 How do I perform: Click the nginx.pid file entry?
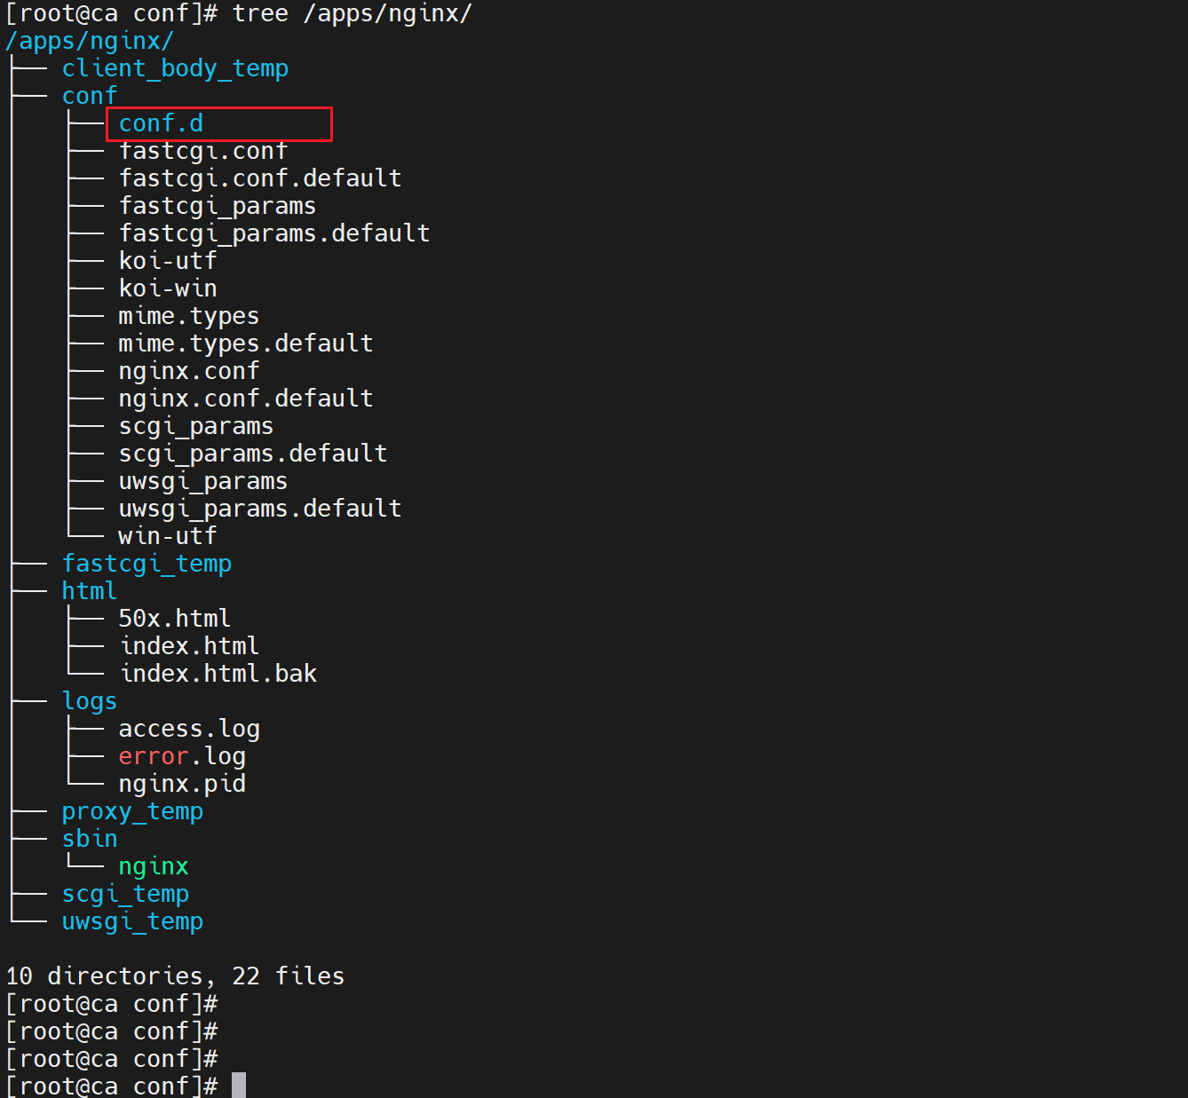(x=182, y=784)
